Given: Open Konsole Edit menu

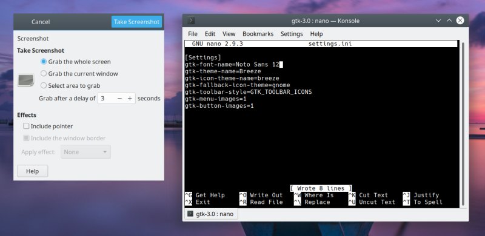Looking at the screenshot, I should coord(210,34).
